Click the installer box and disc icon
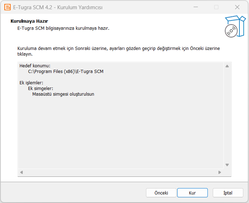The height and width of the screenshot is (203, 249). pos(235,27)
